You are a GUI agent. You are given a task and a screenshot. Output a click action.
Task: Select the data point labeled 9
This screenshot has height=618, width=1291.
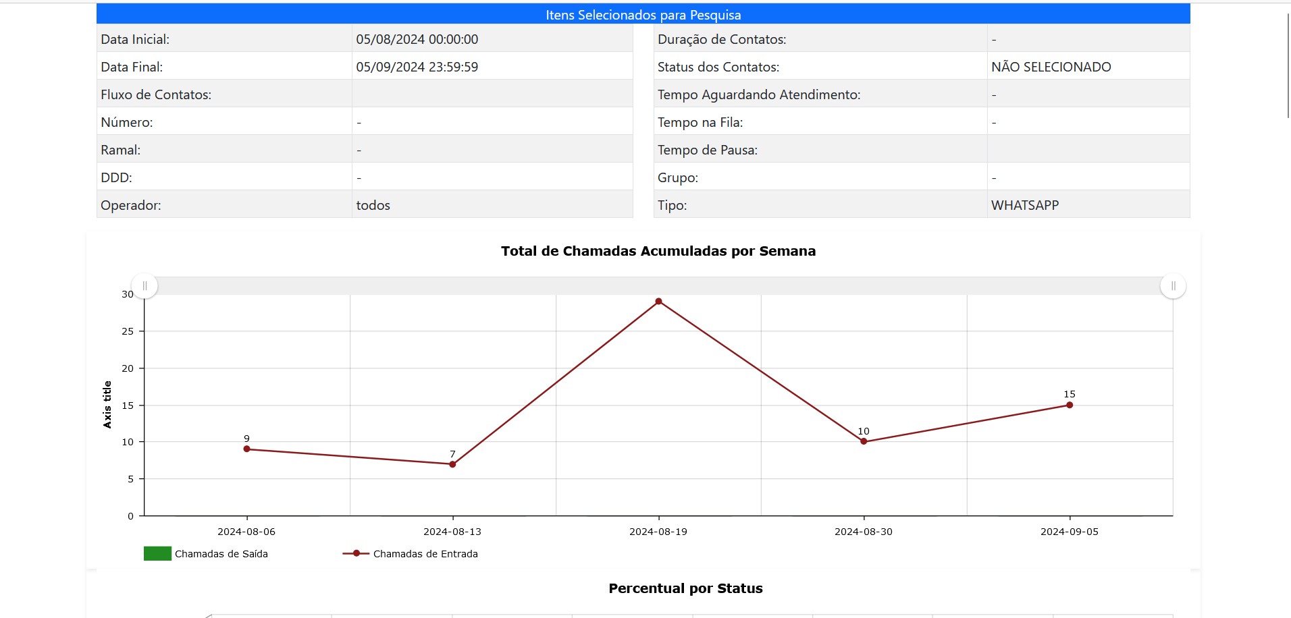point(247,449)
